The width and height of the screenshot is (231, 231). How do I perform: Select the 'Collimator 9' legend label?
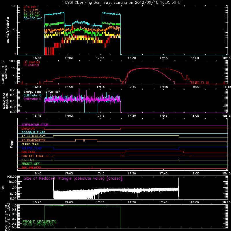(32, 99)
